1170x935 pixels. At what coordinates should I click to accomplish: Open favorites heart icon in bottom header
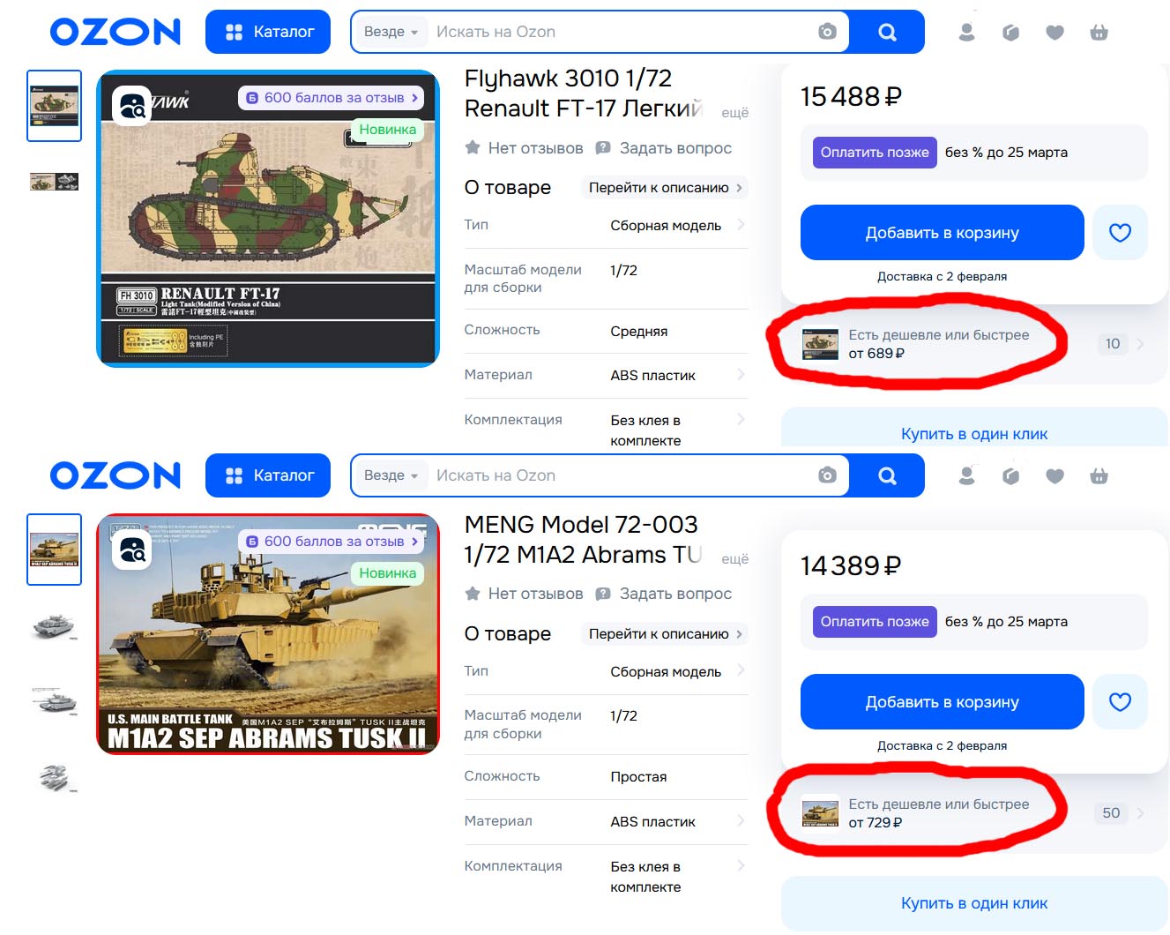point(1054,476)
